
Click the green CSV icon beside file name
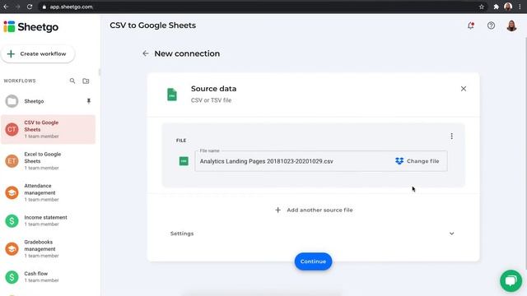click(184, 161)
